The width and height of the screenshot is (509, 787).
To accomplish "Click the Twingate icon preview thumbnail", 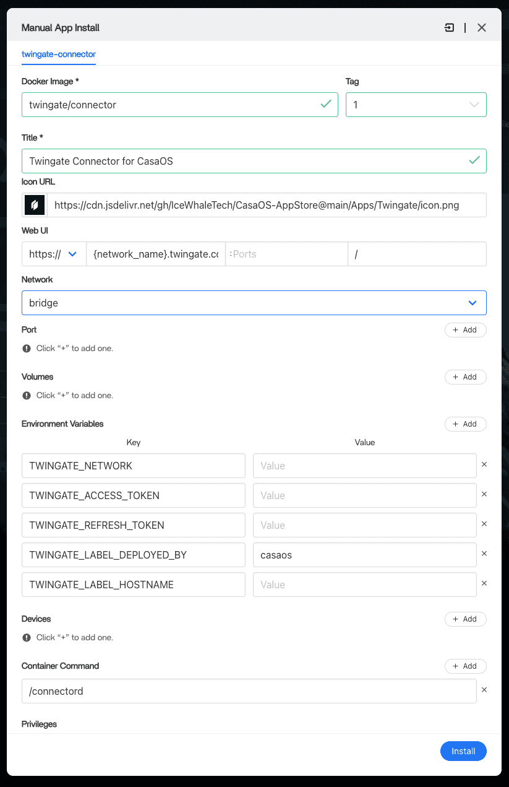I will pos(35,205).
